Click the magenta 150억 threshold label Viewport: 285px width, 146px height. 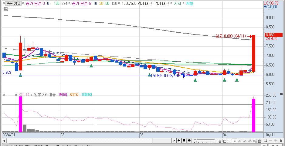[63, 95]
